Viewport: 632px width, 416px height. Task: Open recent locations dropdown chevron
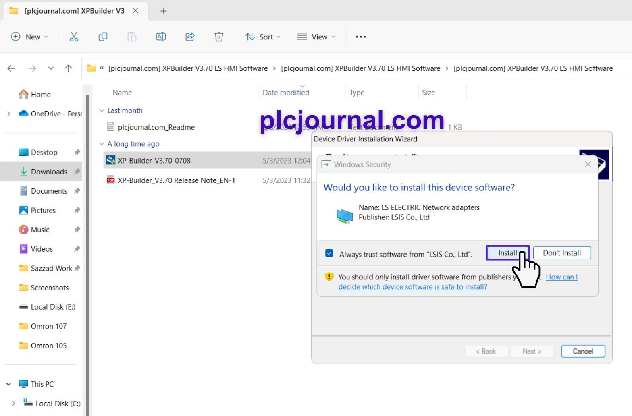[x=51, y=68]
